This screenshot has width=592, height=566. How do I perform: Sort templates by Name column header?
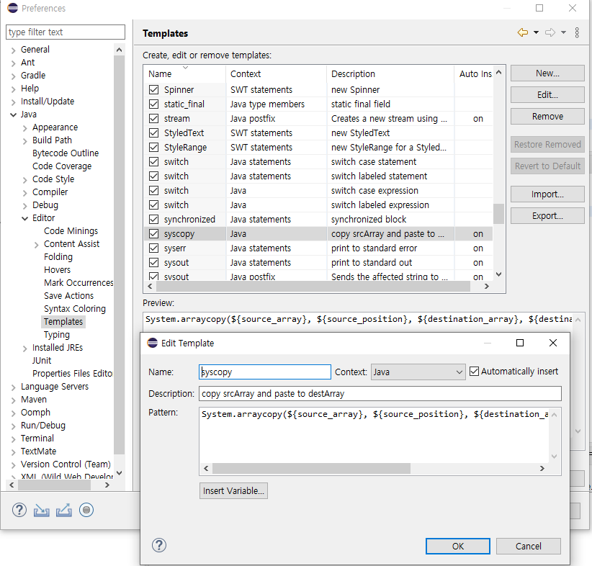pos(184,73)
